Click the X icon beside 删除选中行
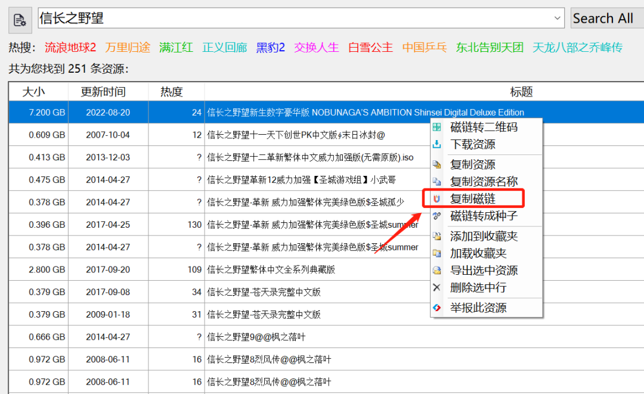This screenshot has width=644, height=394. click(x=436, y=287)
